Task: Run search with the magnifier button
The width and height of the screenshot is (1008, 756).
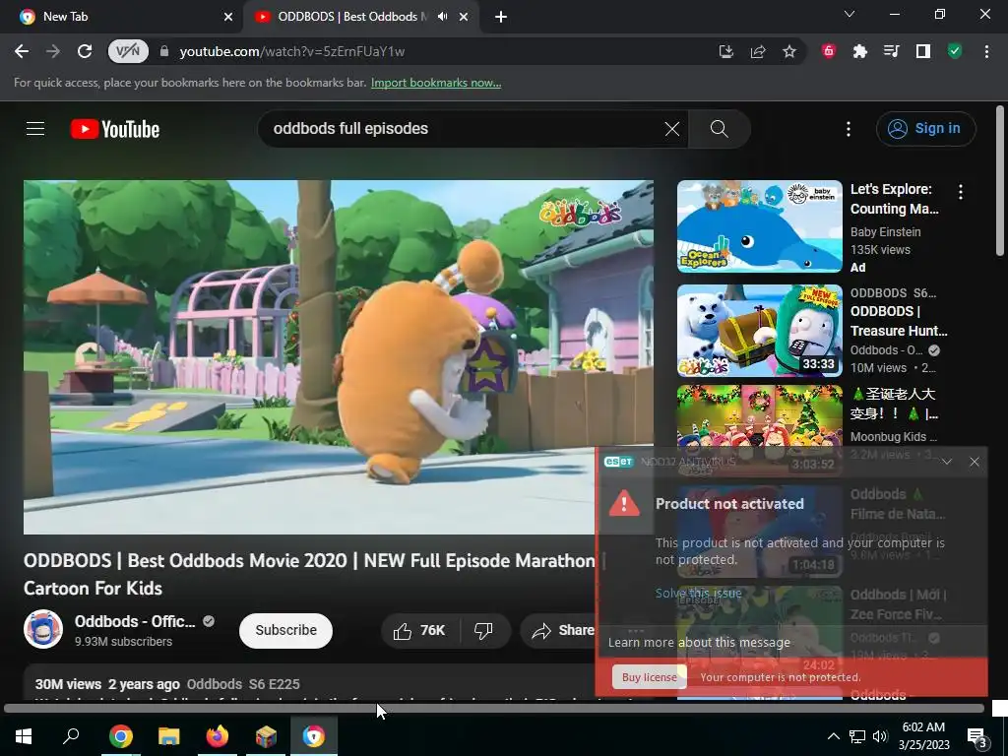Action: click(x=720, y=129)
